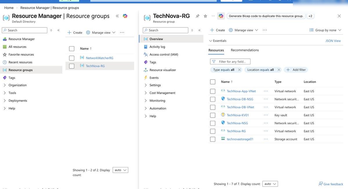Image resolution: width=348 pixels, height=189 pixels.
Task: Collapse the Essentials section
Action: click(218, 41)
